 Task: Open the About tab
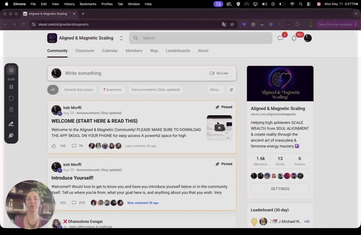pos(203,51)
